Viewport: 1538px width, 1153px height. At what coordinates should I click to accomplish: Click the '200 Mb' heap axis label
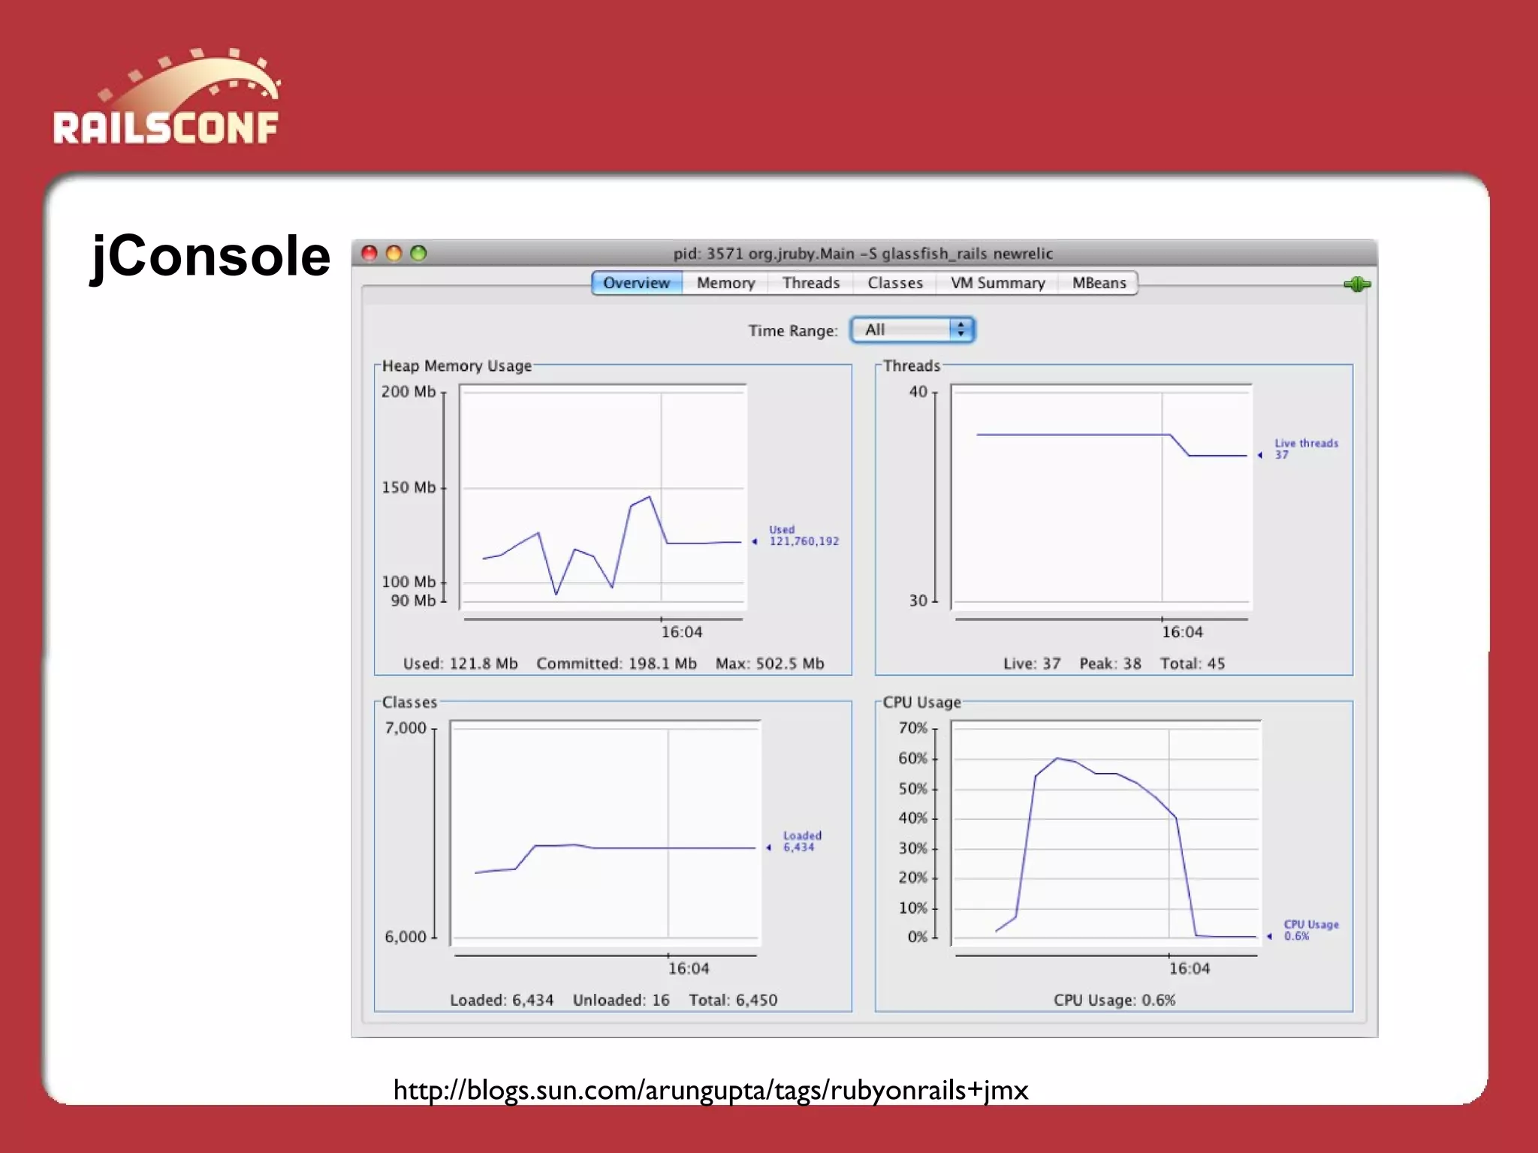[409, 391]
